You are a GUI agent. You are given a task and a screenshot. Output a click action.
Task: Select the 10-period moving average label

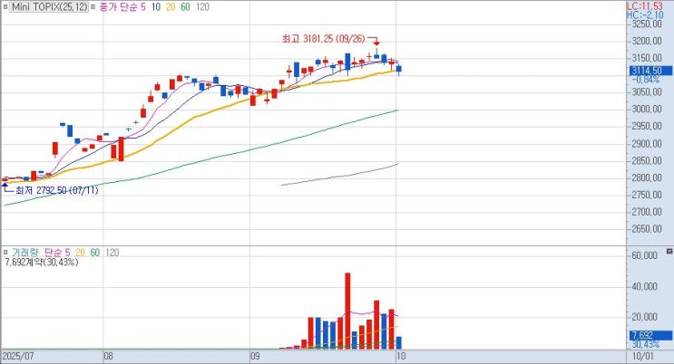pos(156,7)
